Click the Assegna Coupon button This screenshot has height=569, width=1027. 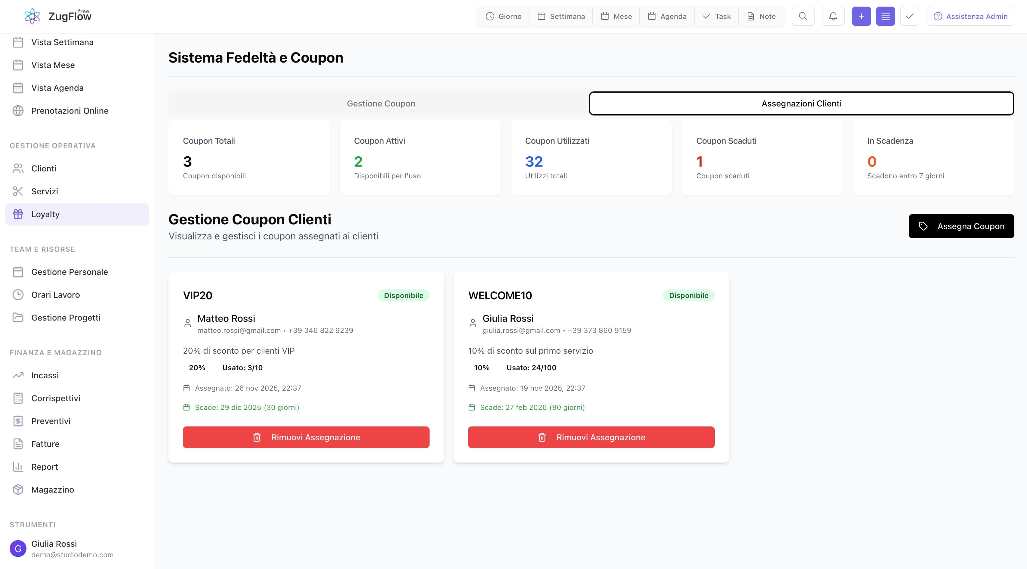point(961,226)
